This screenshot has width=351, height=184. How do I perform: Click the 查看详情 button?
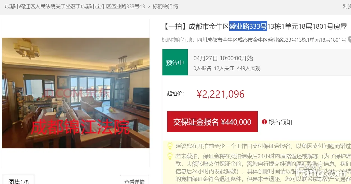135,180
